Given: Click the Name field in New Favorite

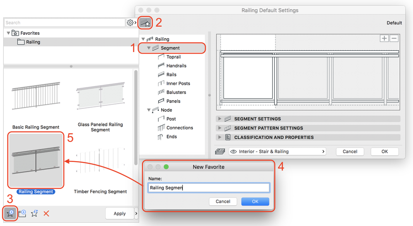Looking at the screenshot, I should 209,188.
